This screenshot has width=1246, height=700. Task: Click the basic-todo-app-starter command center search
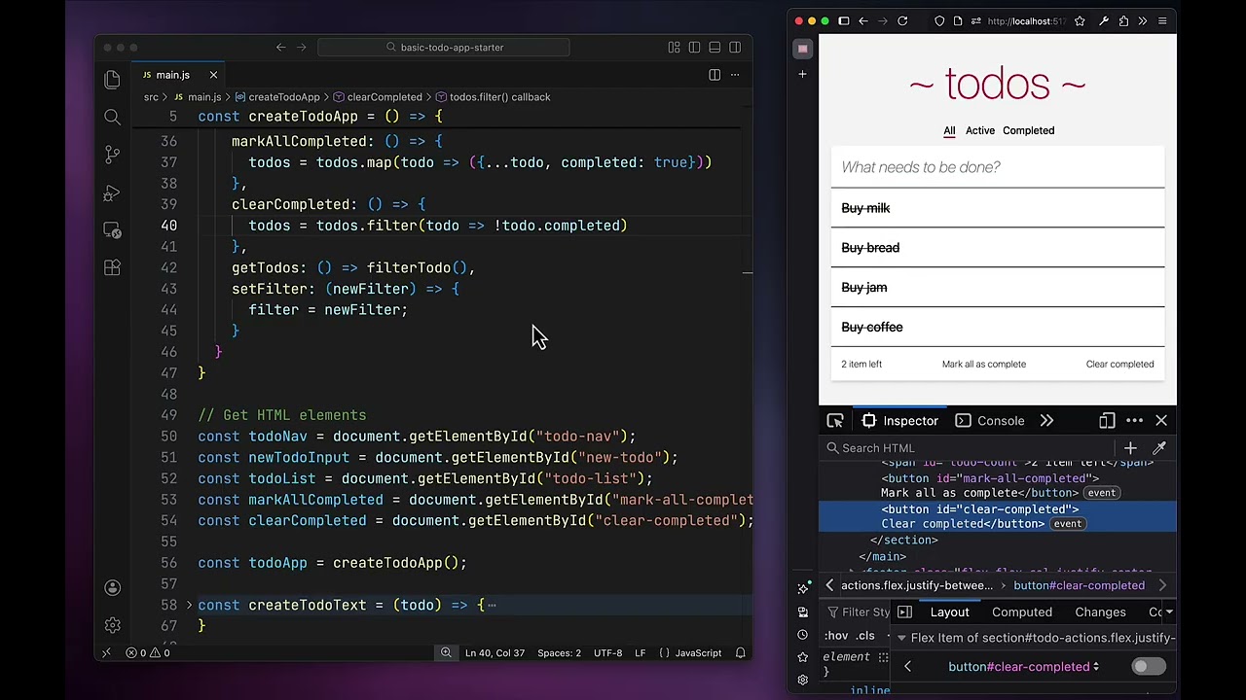tap(444, 47)
